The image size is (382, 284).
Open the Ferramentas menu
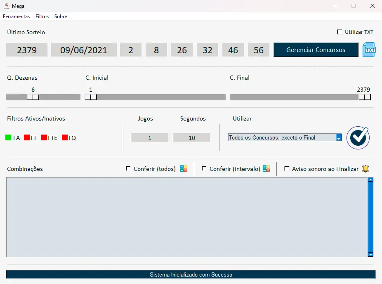17,17
